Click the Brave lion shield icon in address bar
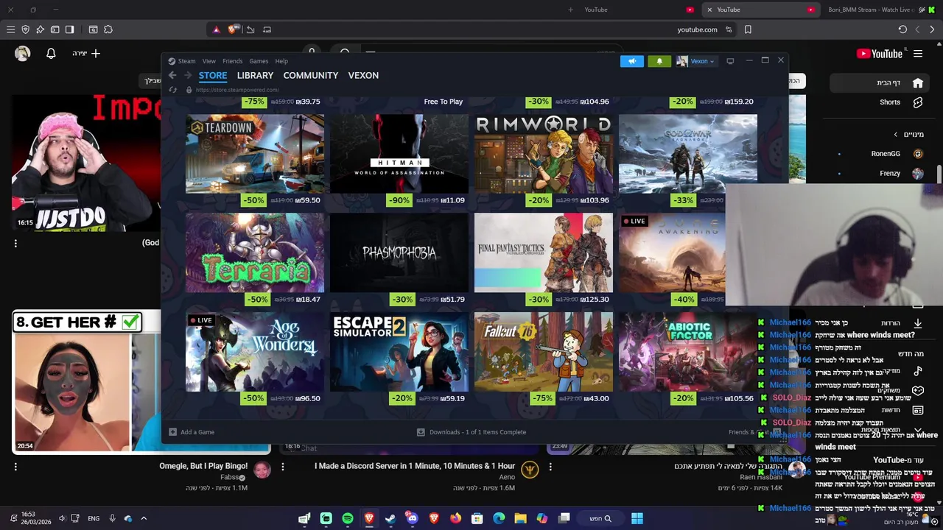The width and height of the screenshot is (943, 530). point(233,29)
